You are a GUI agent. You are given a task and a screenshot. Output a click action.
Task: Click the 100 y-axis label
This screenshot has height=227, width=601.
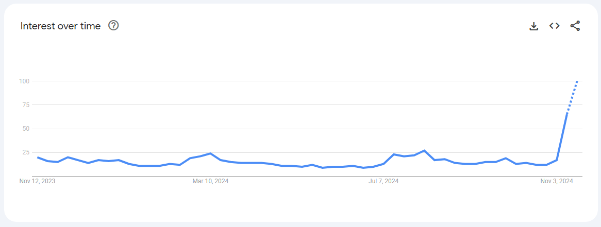(24, 81)
